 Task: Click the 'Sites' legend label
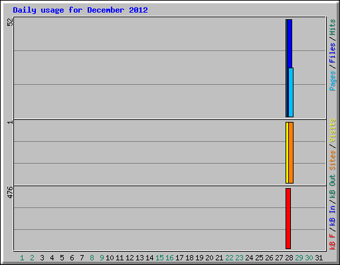(x=333, y=160)
